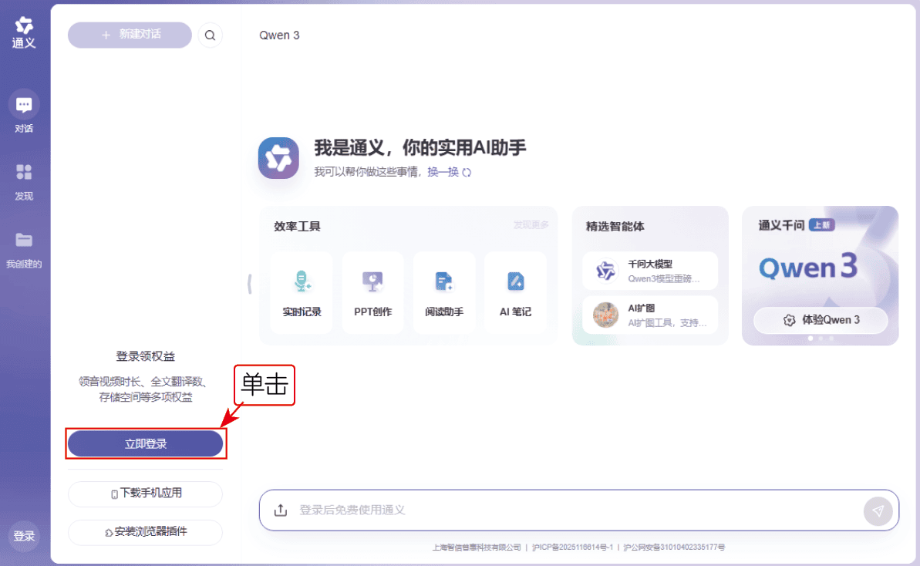The image size is (920, 566).
Task: Collapse the sidebar panel handle
Action: pos(250,284)
